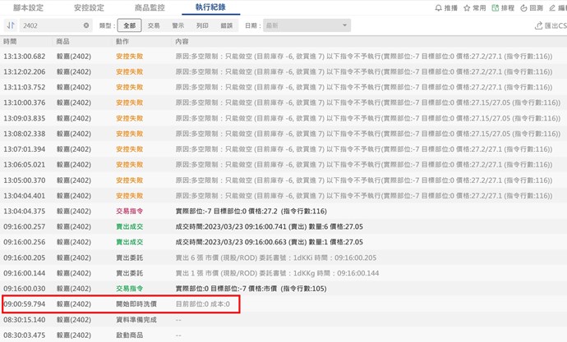Click the 推播 bell icon
Image resolution: width=567 pixels, height=342 pixels.
point(439,7)
